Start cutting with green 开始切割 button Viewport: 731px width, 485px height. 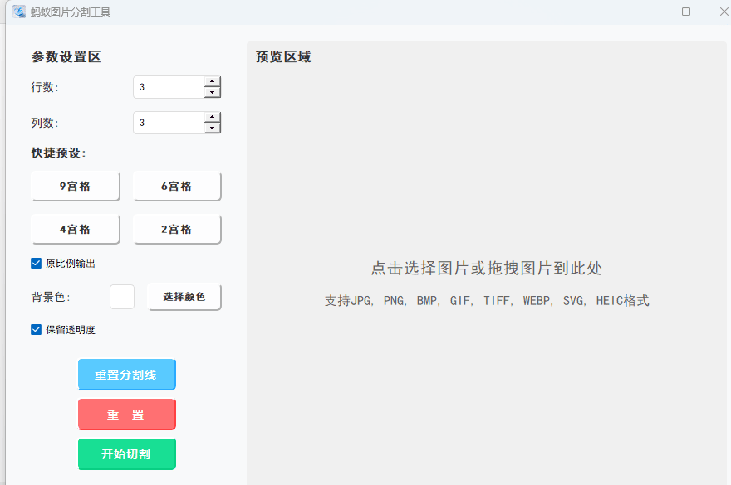126,454
